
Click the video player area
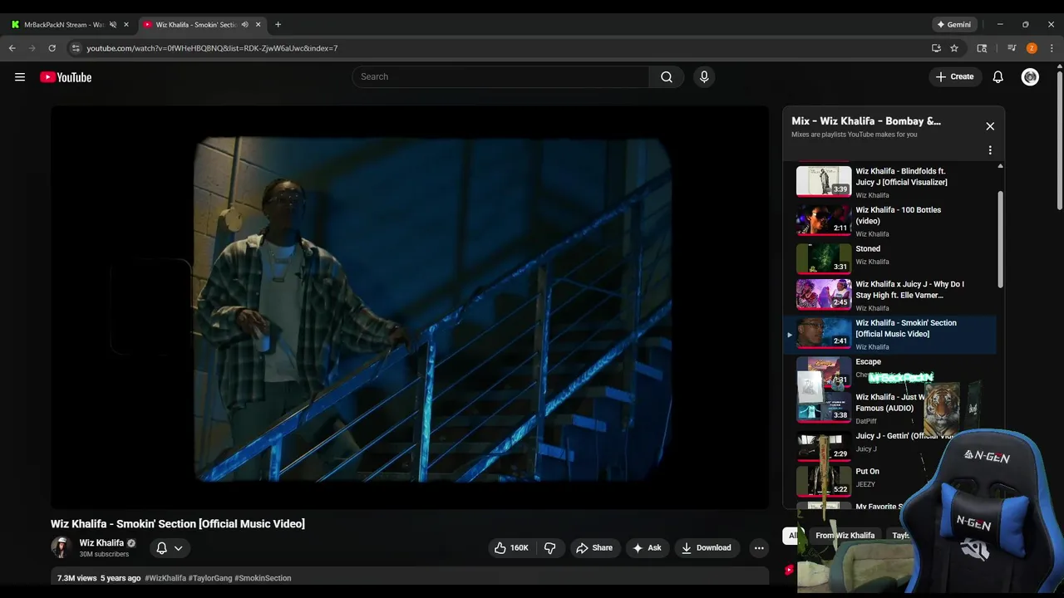coord(410,307)
